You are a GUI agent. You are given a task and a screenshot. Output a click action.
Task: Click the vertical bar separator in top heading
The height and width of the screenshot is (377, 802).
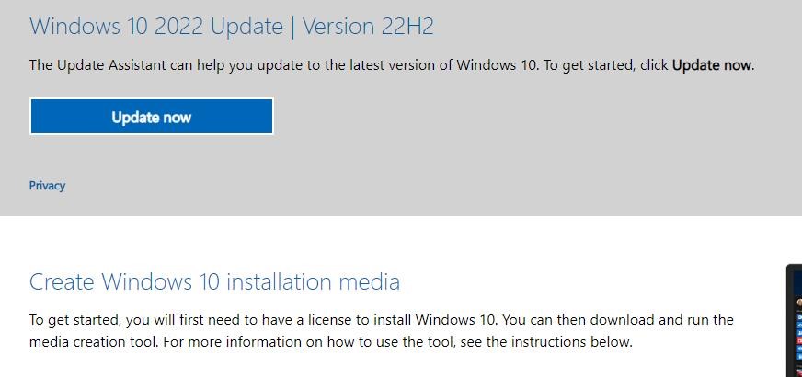coord(292,27)
